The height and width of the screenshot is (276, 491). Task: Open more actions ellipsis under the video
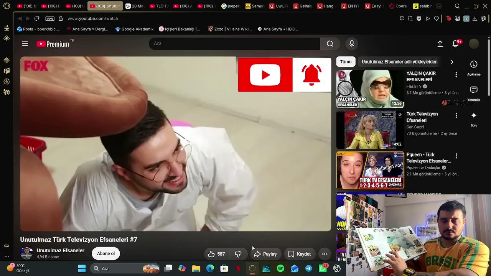325,254
